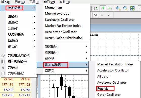
Task: Toggle the candlestick chart icon
Action: point(103,8)
